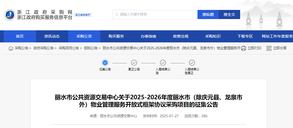The image size is (293, 128).
Task: Click the 政府采购公告 breadcrumb link
Action: pyautogui.click(x=43, y=48)
